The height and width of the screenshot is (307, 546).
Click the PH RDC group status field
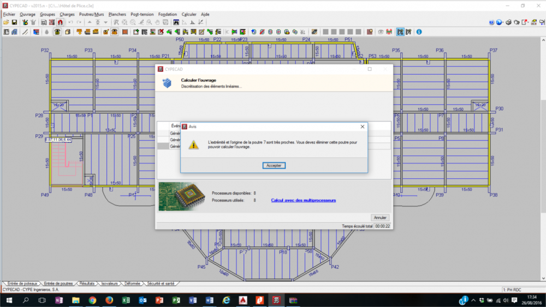click(523, 290)
